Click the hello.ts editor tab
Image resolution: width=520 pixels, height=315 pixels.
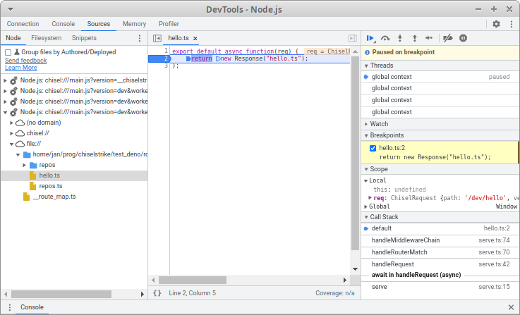[x=179, y=38]
